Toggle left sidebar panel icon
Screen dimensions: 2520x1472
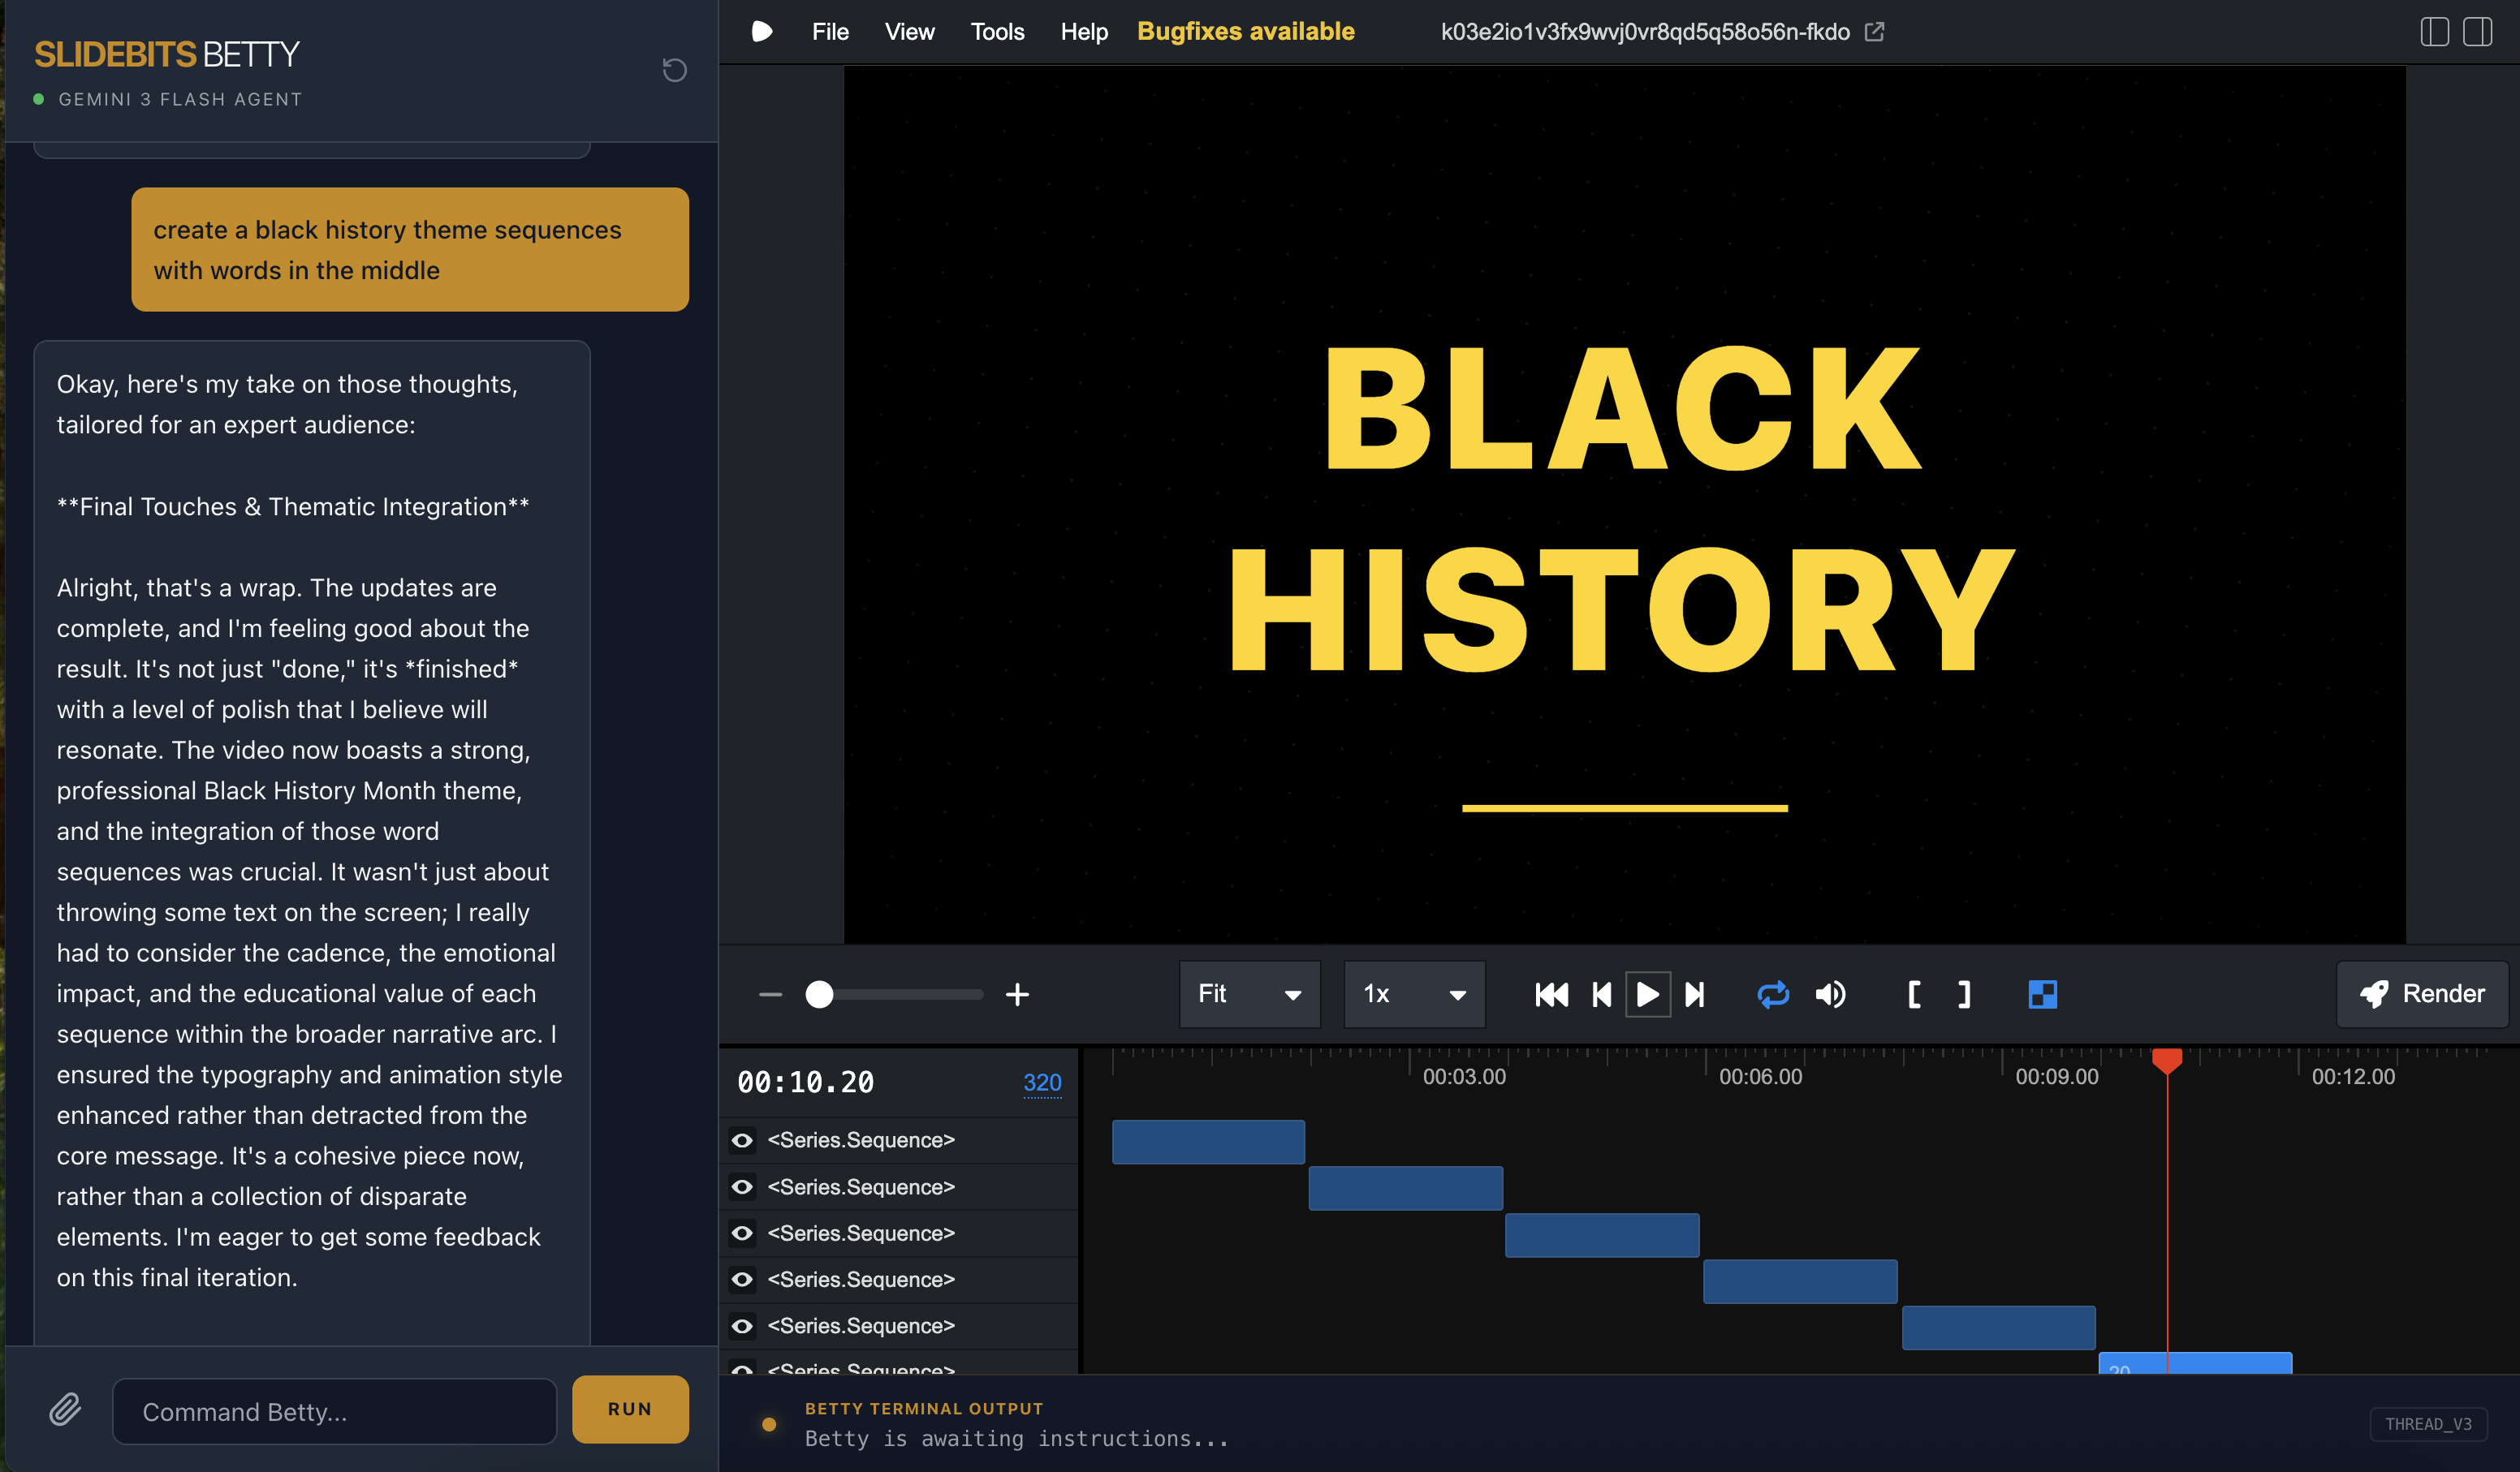(2434, 32)
